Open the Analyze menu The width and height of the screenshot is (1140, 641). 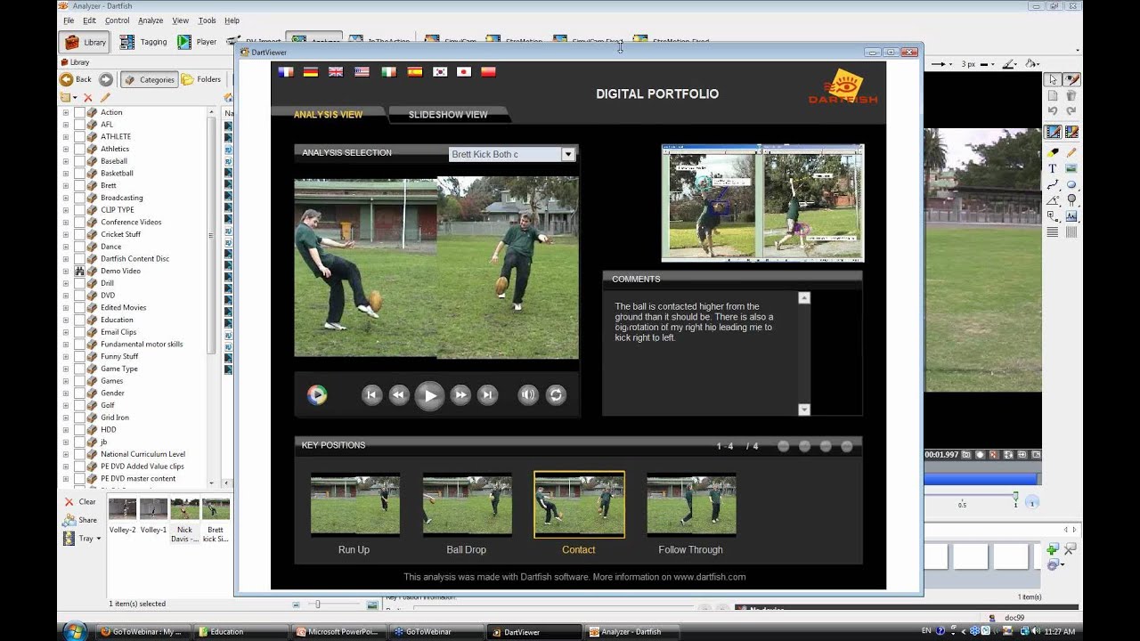[x=151, y=20]
